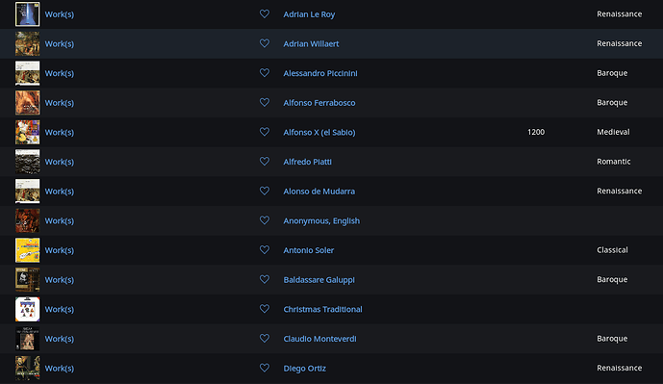663x384 pixels.
Task: Select album thumbnail for Antonio Soler
Action: [x=28, y=250]
